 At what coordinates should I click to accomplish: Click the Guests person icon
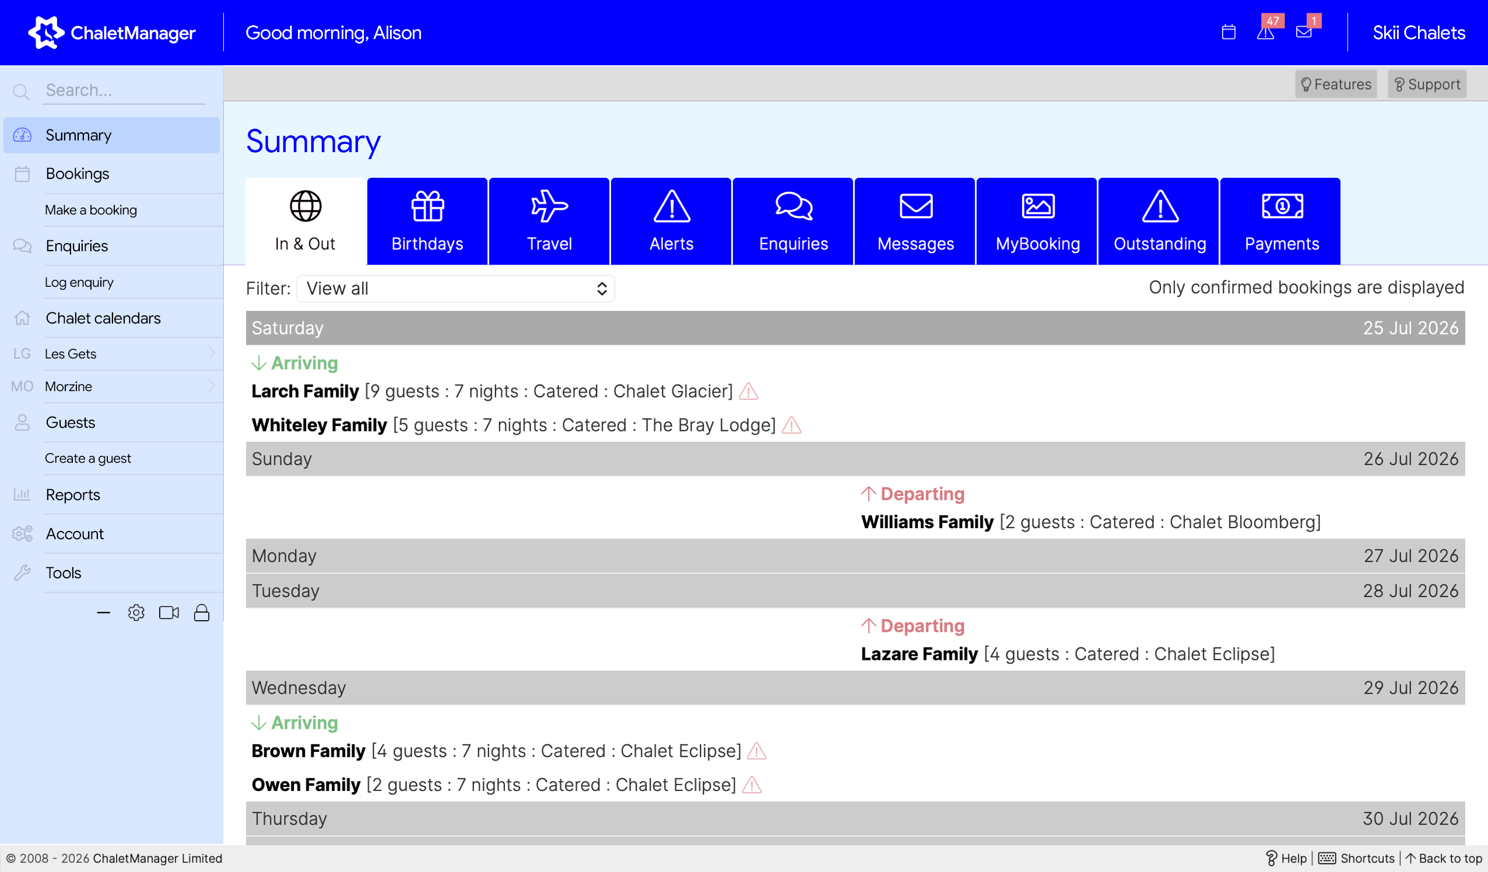click(22, 423)
